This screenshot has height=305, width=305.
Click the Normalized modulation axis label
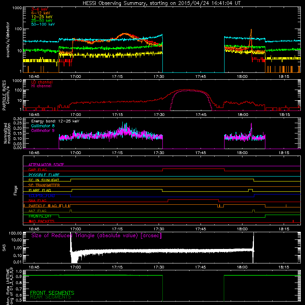[7, 133]
